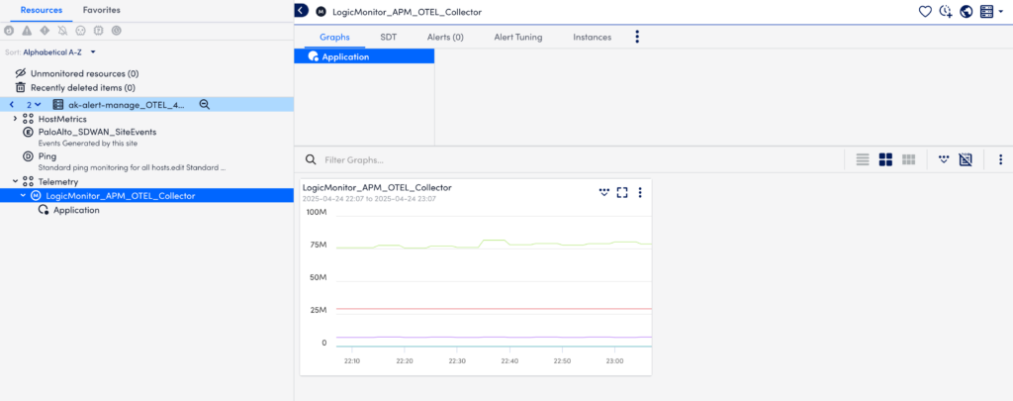Screen dimensions: 1013x401
Task: Open graphs toolbar vertical dots menu
Action: pyautogui.click(x=1001, y=159)
